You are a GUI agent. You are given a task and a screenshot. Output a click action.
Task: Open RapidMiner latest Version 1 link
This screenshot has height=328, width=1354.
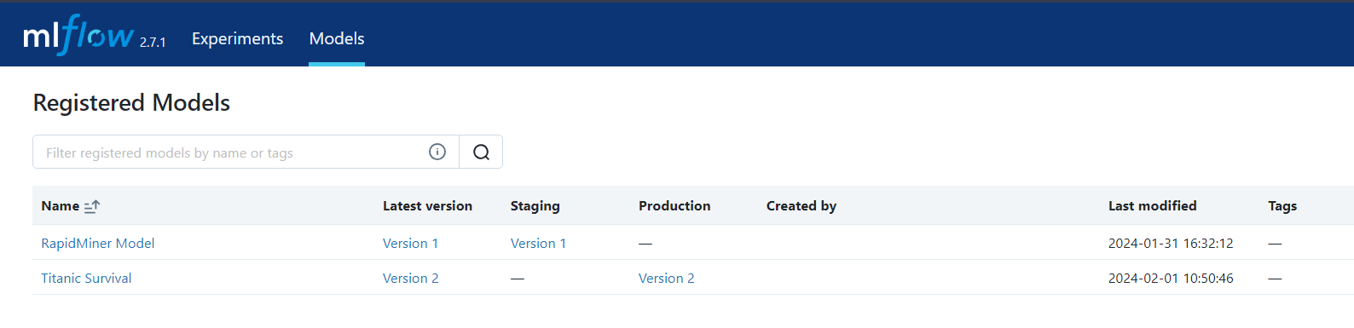click(x=410, y=243)
